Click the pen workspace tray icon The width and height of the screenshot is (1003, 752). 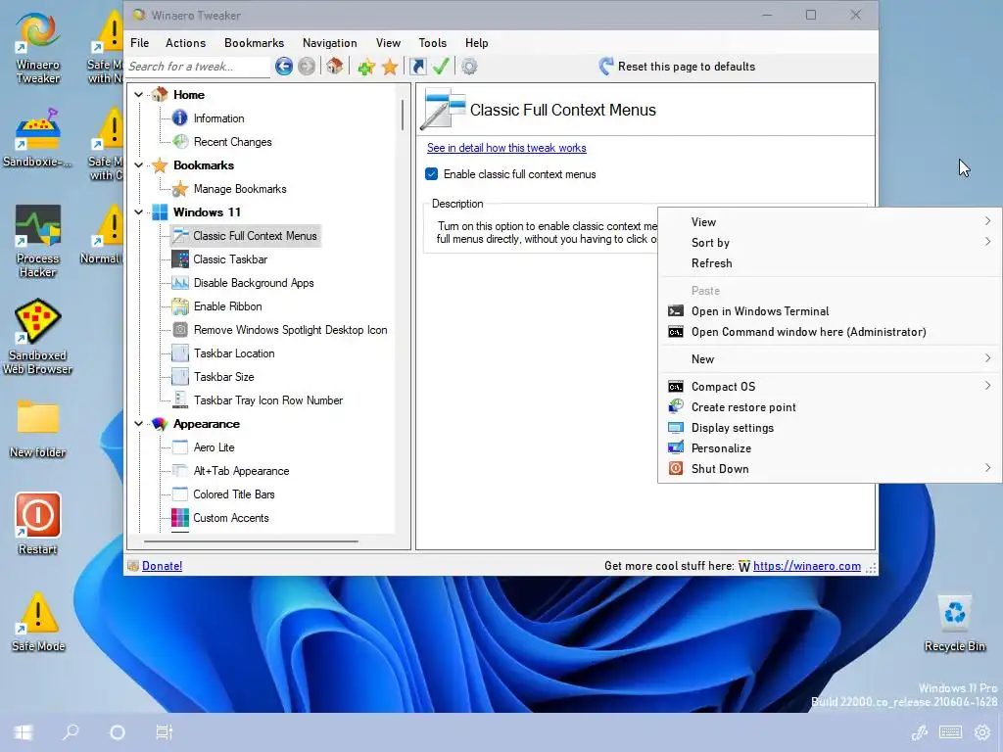[x=919, y=732]
